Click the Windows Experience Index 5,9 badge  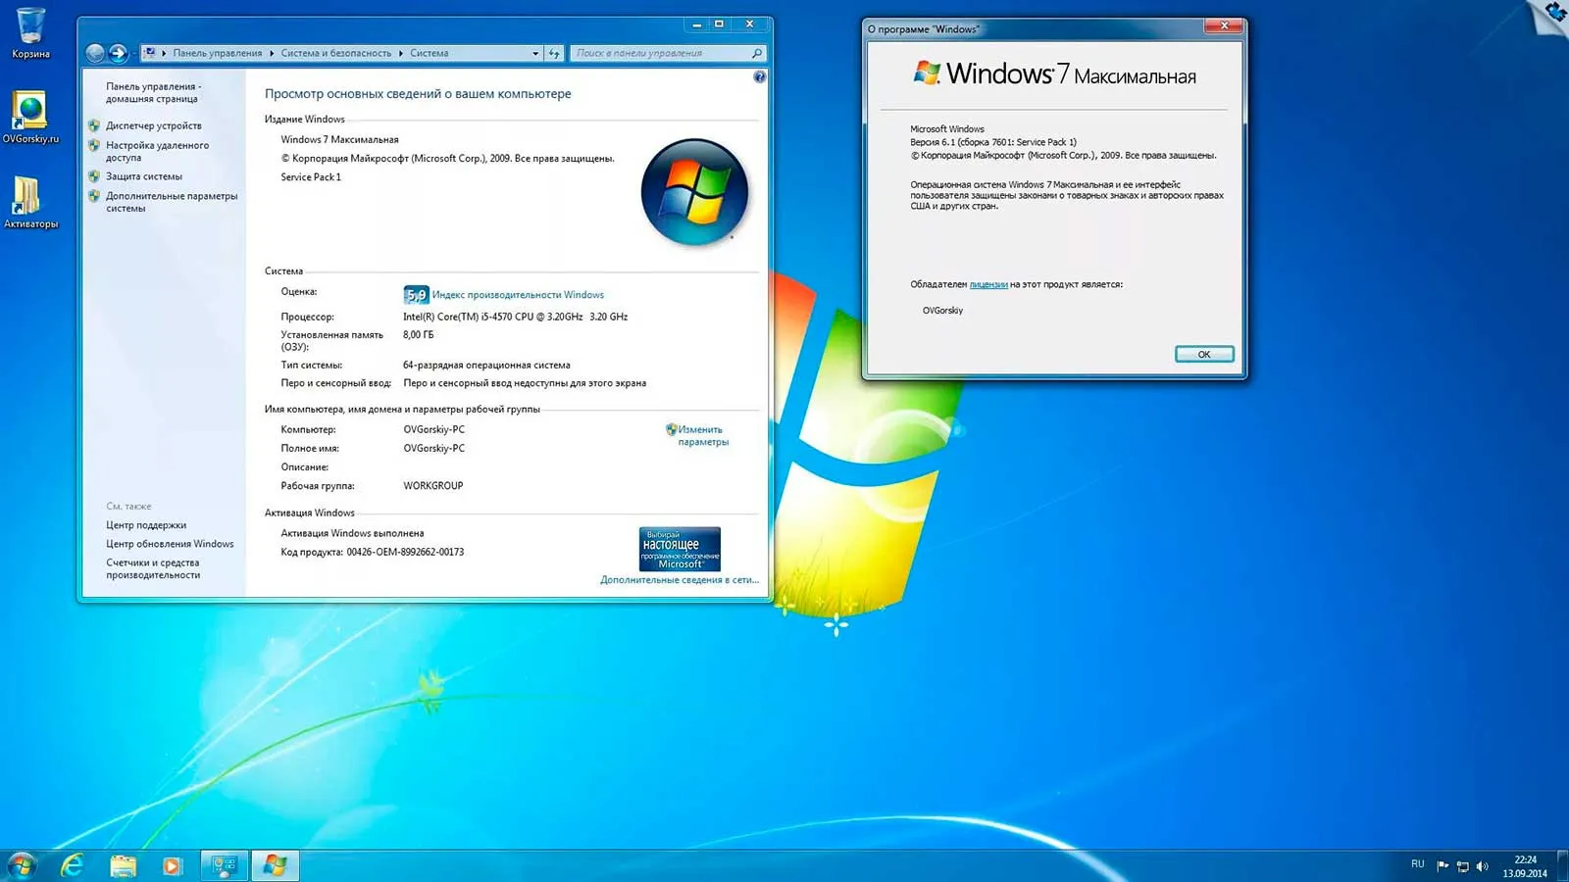pos(416,294)
